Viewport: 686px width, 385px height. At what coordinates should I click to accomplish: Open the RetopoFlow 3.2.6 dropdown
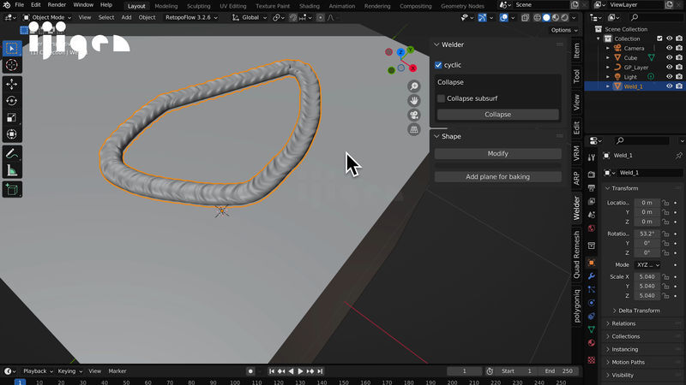tap(191, 17)
